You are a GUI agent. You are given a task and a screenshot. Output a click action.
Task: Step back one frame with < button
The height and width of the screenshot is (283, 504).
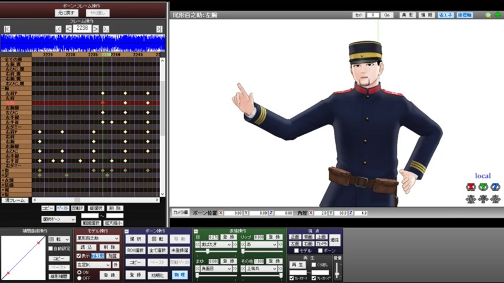tap(68, 29)
